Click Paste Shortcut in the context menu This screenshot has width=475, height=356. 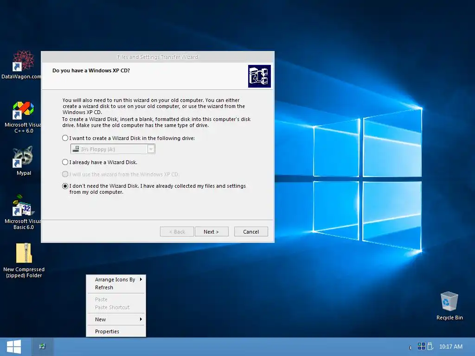116,307
